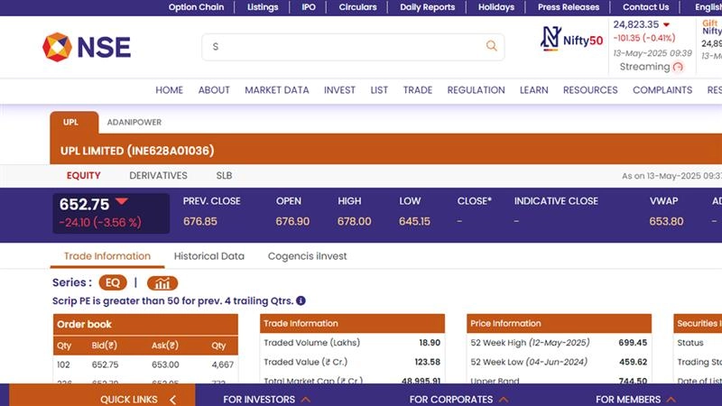Image resolution: width=722 pixels, height=406 pixels.
Task: Switch to the Historical Data tab
Action: tap(209, 256)
